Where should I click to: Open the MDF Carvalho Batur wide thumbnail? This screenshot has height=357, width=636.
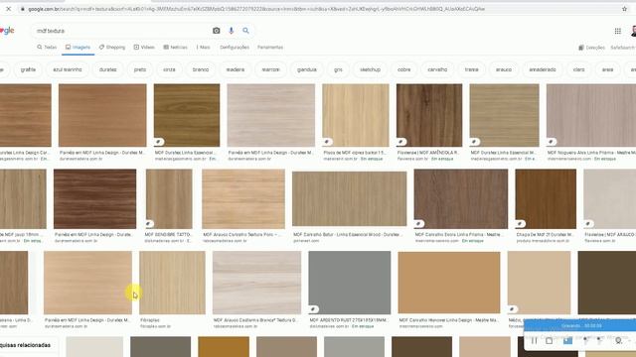(349, 198)
